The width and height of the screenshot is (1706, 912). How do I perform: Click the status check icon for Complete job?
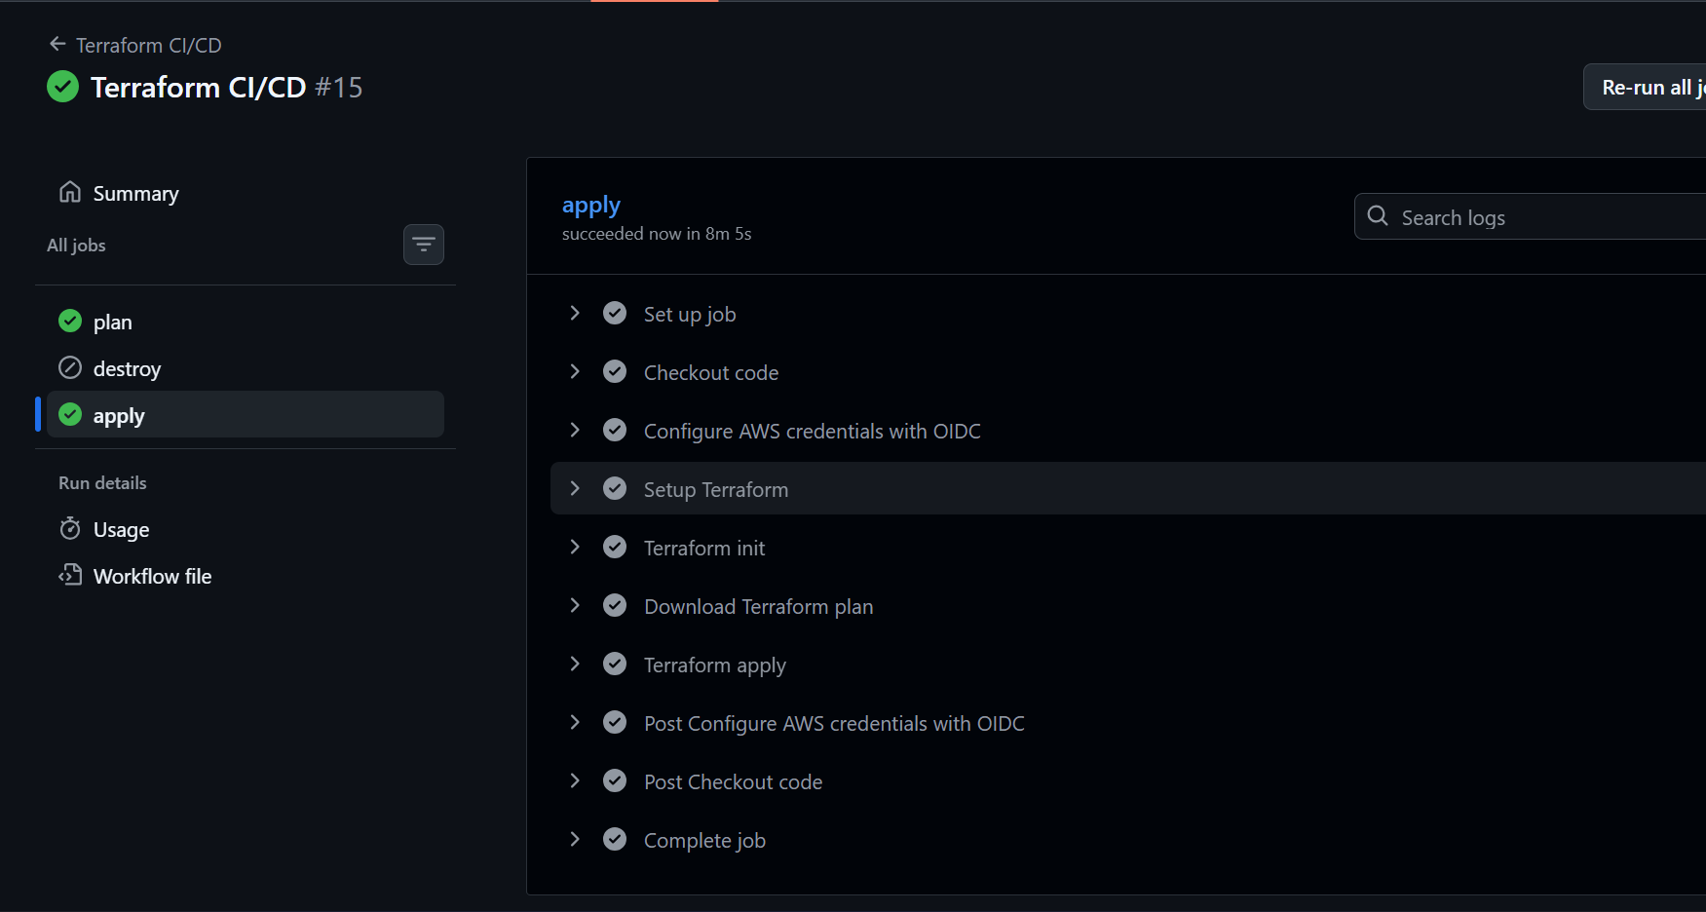[x=615, y=839]
